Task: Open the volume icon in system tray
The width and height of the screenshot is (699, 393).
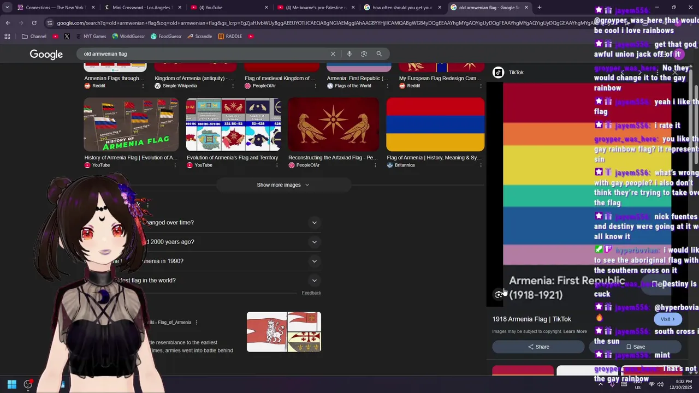Action: click(x=660, y=384)
